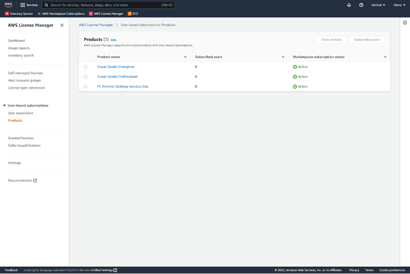
Task: Open Settings in sidebar
Action: (x=14, y=163)
